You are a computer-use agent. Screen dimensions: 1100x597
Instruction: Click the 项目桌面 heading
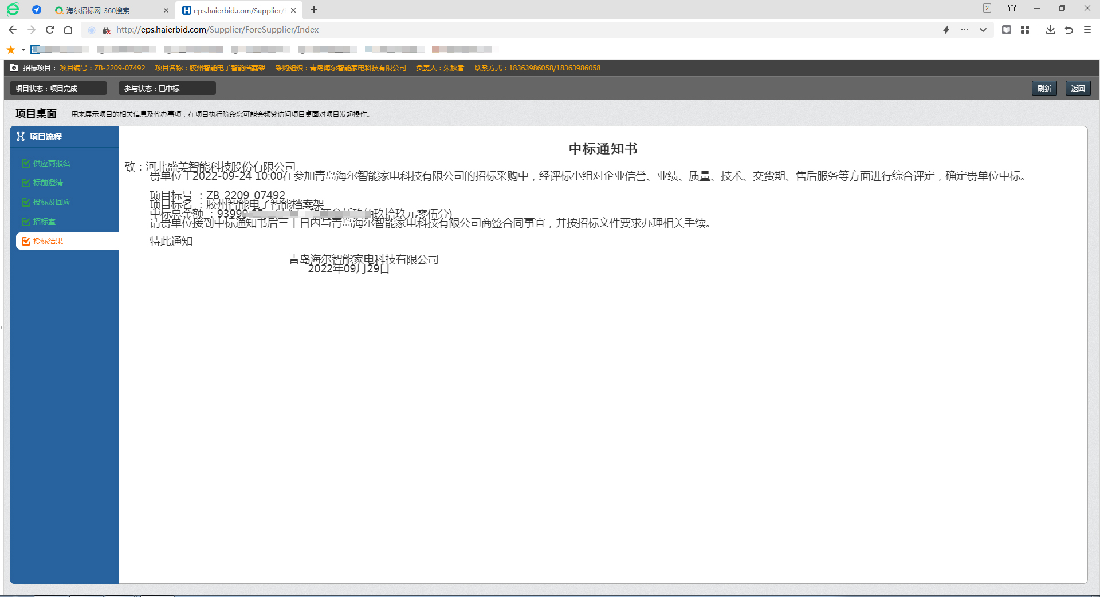(36, 113)
